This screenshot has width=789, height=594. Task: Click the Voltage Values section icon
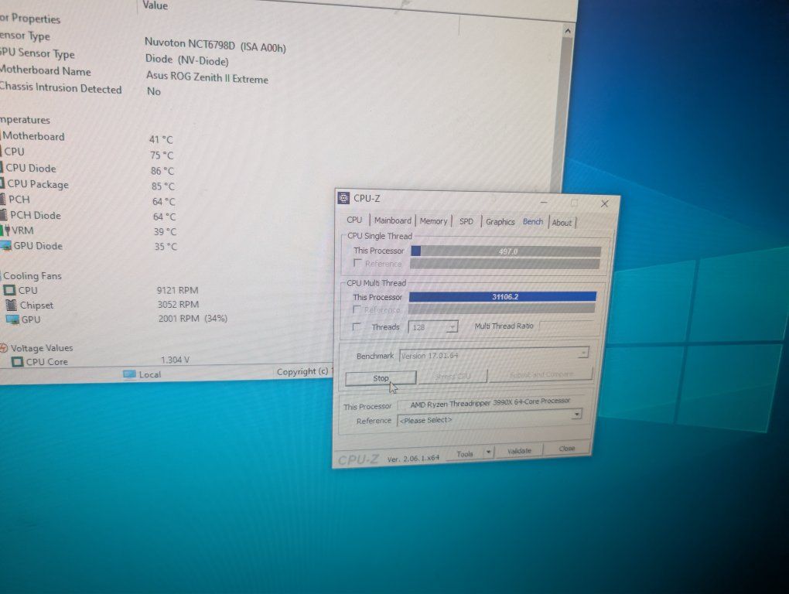coord(3,348)
